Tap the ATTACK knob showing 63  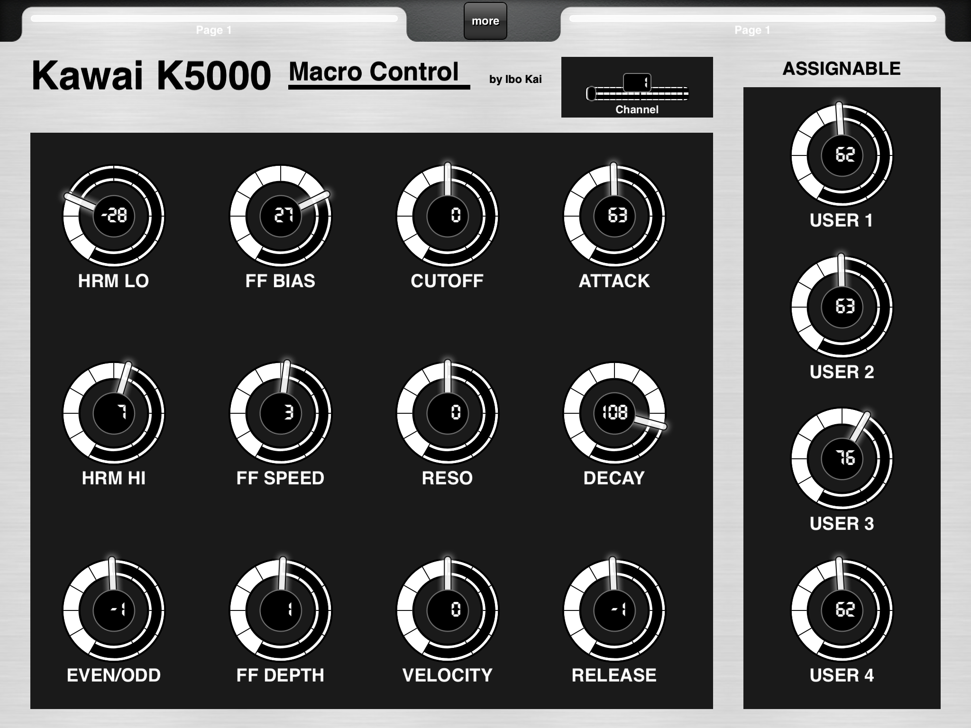click(x=614, y=216)
